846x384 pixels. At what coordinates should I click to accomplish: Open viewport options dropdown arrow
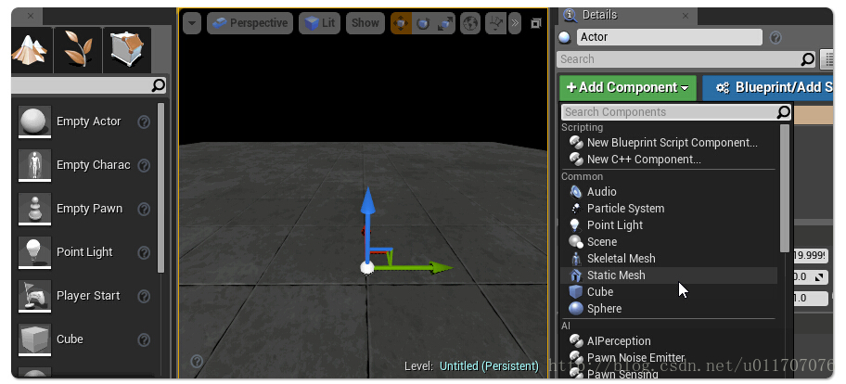(x=192, y=23)
